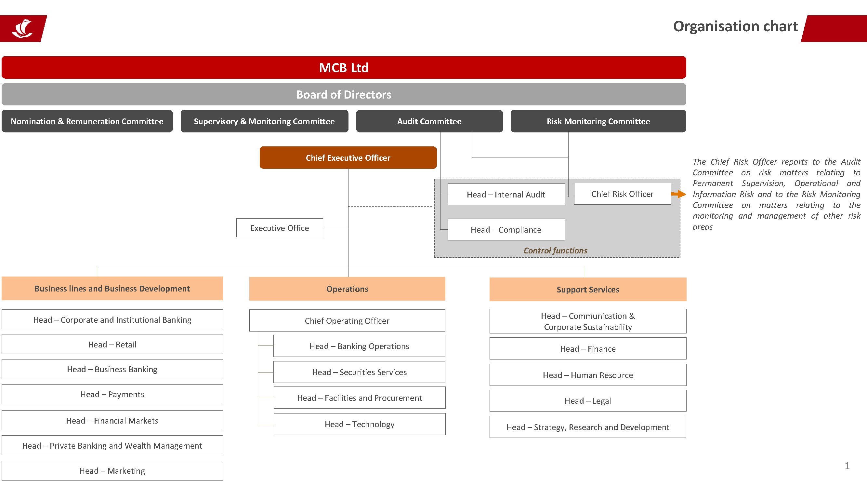Screen dimensions: 867x488
Task: Select the 'Board of Directors' bar
Action: pos(344,95)
